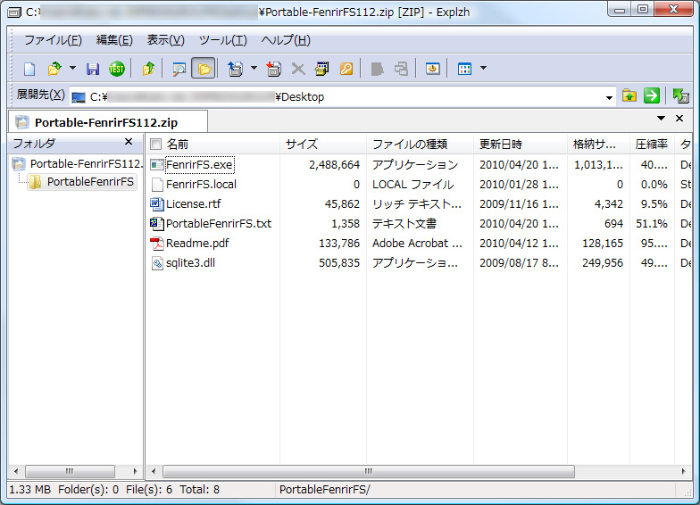Open the ツール(T) menu
The width and height of the screenshot is (700, 505).
pyautogui.click(x=222, y=40)
